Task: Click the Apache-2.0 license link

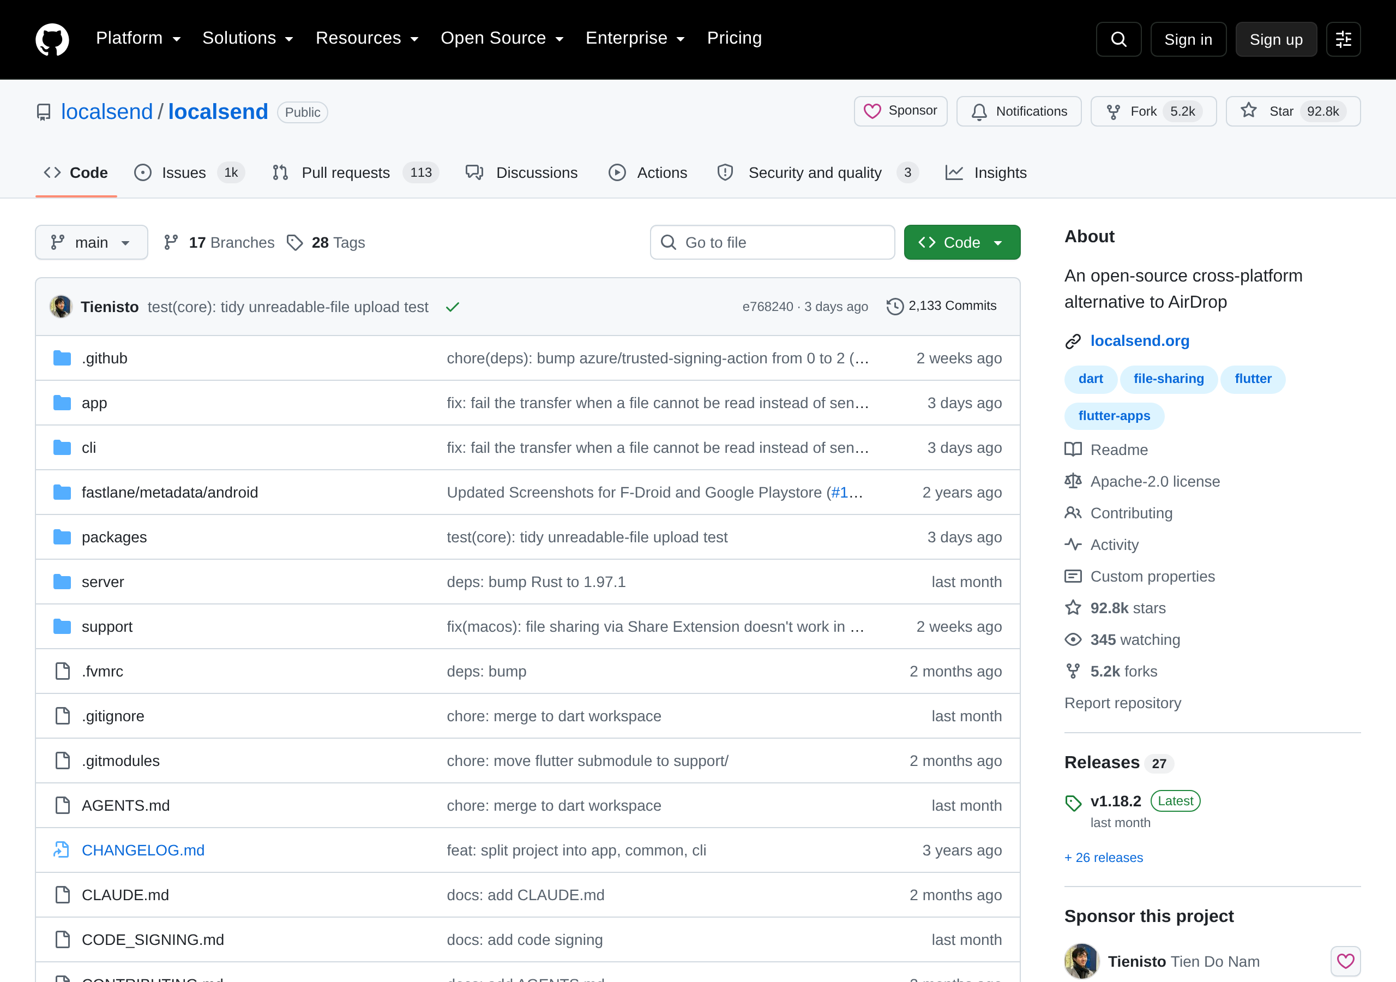Action: tap(1142, 481)
